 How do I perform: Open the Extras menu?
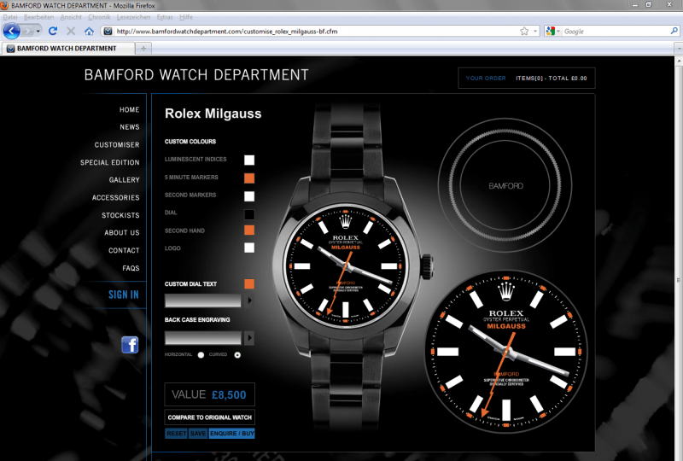(x=165, y=17)
